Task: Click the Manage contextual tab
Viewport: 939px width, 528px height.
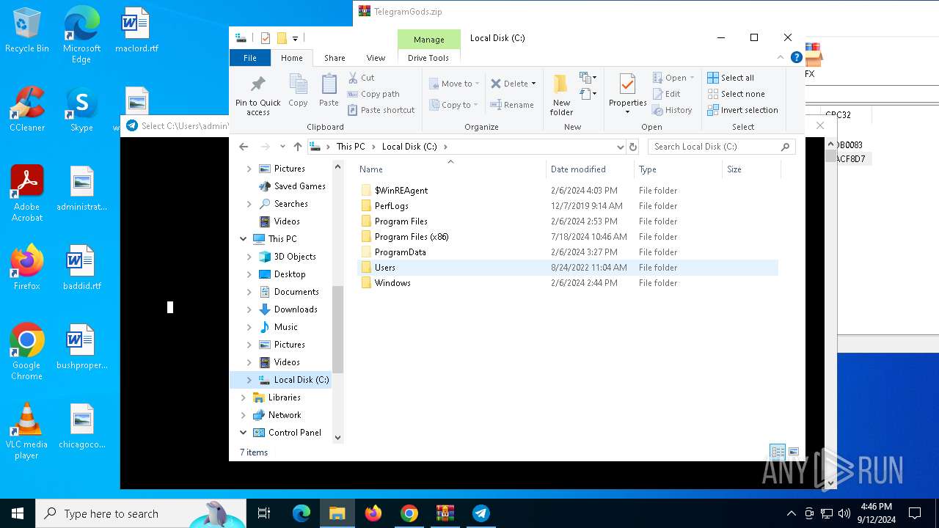Action: tap(428, 40)
